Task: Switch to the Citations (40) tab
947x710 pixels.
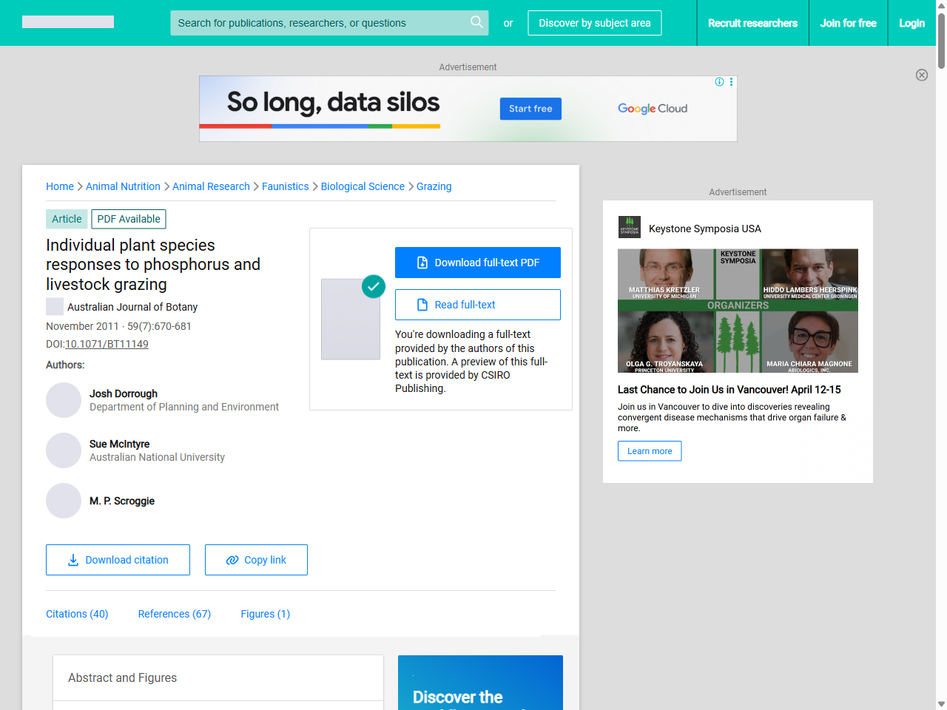Action: click(77, 614)
